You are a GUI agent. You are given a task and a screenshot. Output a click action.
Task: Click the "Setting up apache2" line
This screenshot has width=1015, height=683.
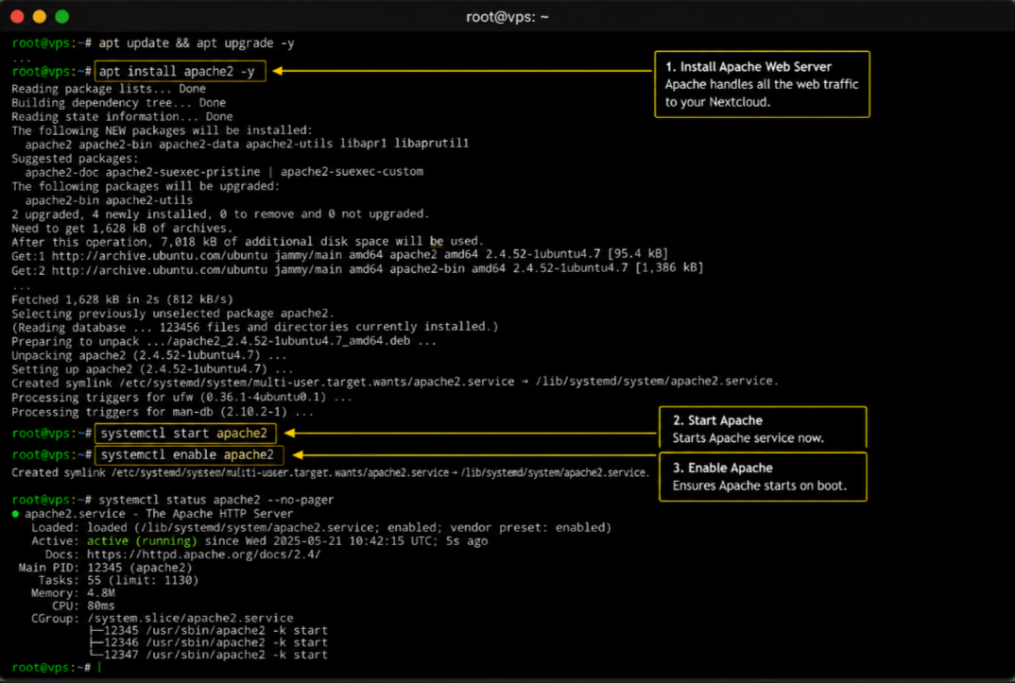coord(152,369)
